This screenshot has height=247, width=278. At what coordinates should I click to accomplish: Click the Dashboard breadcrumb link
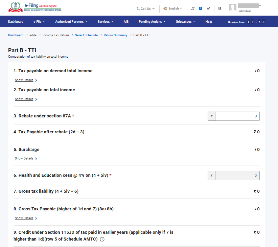(x=16, y=35)
